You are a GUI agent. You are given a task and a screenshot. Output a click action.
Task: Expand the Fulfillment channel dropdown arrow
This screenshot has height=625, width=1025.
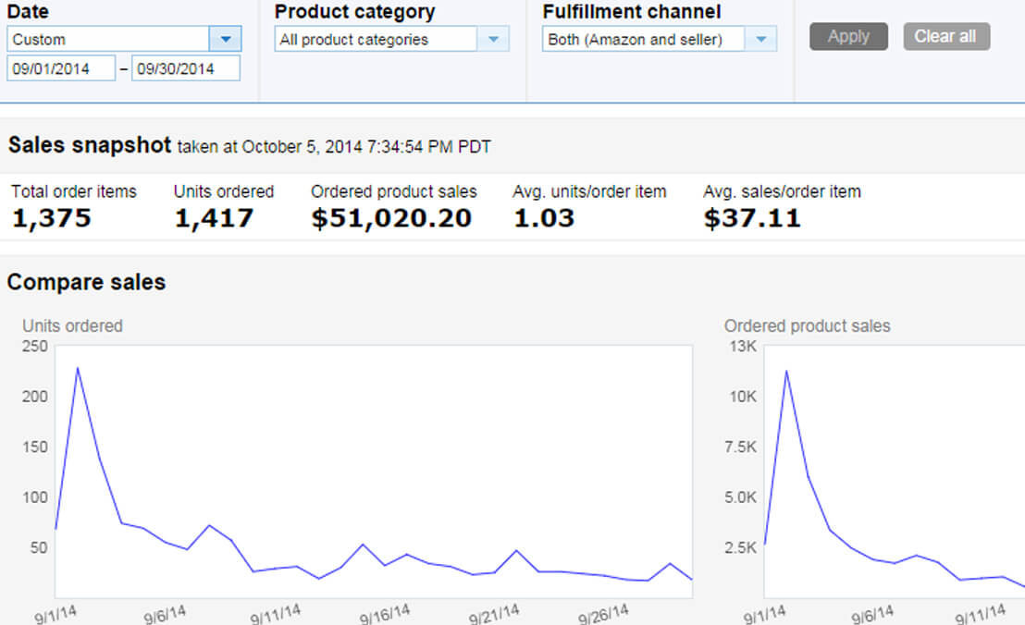click(x=761, y=39)
